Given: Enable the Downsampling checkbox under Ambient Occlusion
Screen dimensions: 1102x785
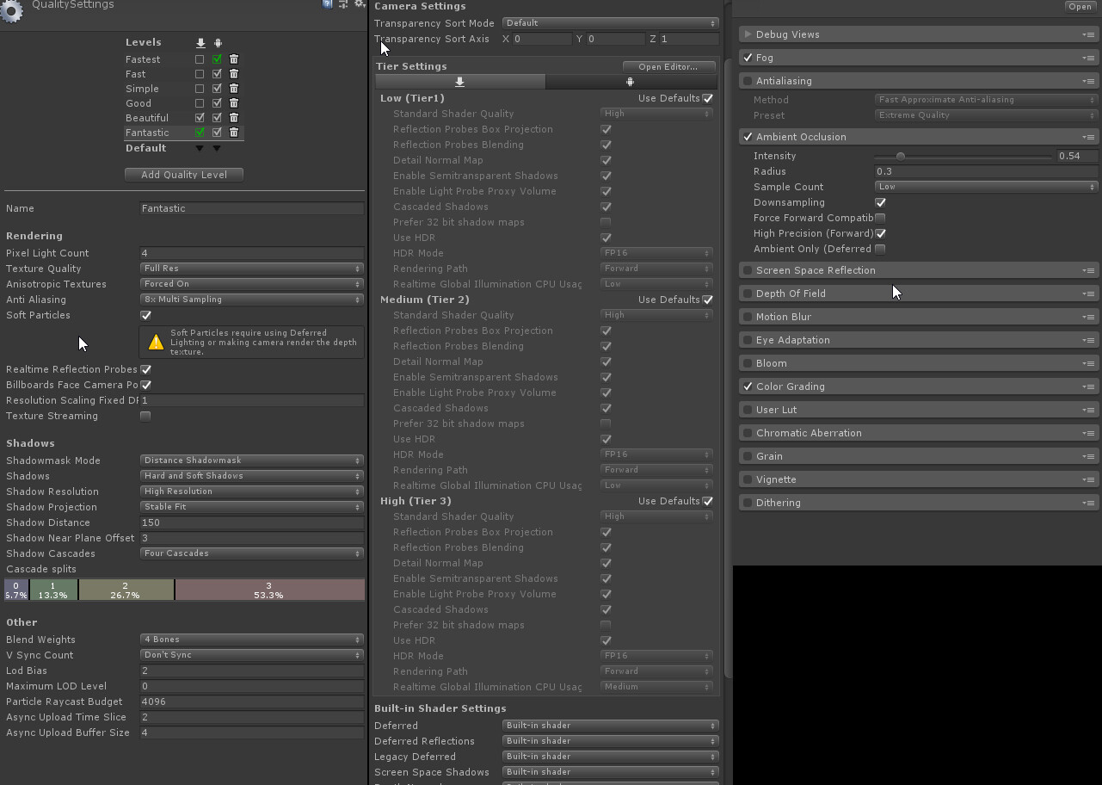Looking at the screenshot, I should point(879,202).
